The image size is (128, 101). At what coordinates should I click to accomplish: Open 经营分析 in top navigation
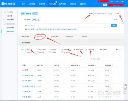pos(42,4)
